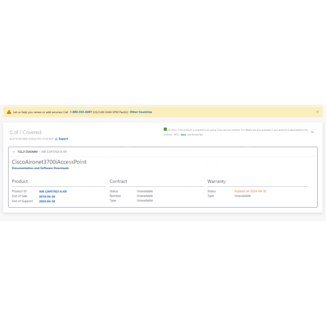326x326 pixels.
Task: Open the blue Product ID AIR-CAP3702I-K-K9 link
Action: [53, 191]
